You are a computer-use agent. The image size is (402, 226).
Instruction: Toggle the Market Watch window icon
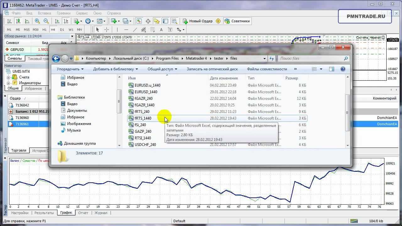click(x=139, y=21)
